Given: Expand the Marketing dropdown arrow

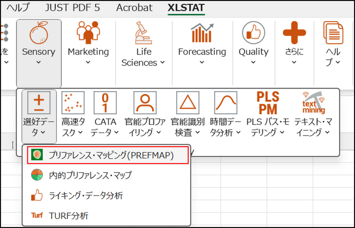Looking at the screenshot, I should tap(88, 62).
